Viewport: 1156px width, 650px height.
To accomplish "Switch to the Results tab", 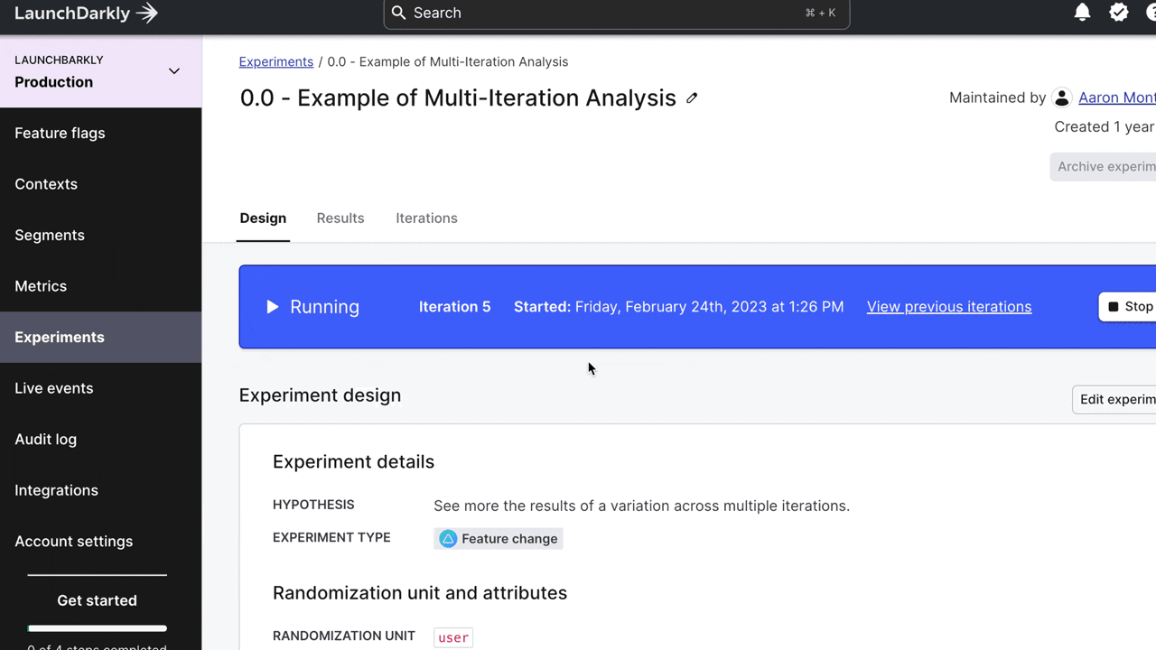I will click(340, 218).
